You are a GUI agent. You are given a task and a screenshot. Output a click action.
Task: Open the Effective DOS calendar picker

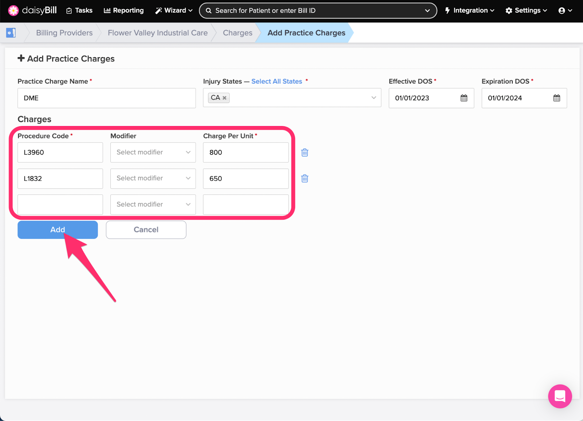coord(464,98)
